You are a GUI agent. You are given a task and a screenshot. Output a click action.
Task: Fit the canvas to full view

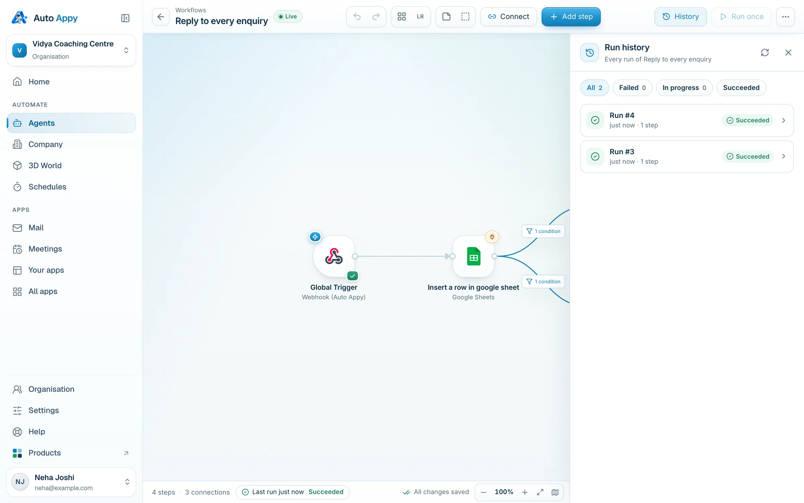click(x=540, y=492)
